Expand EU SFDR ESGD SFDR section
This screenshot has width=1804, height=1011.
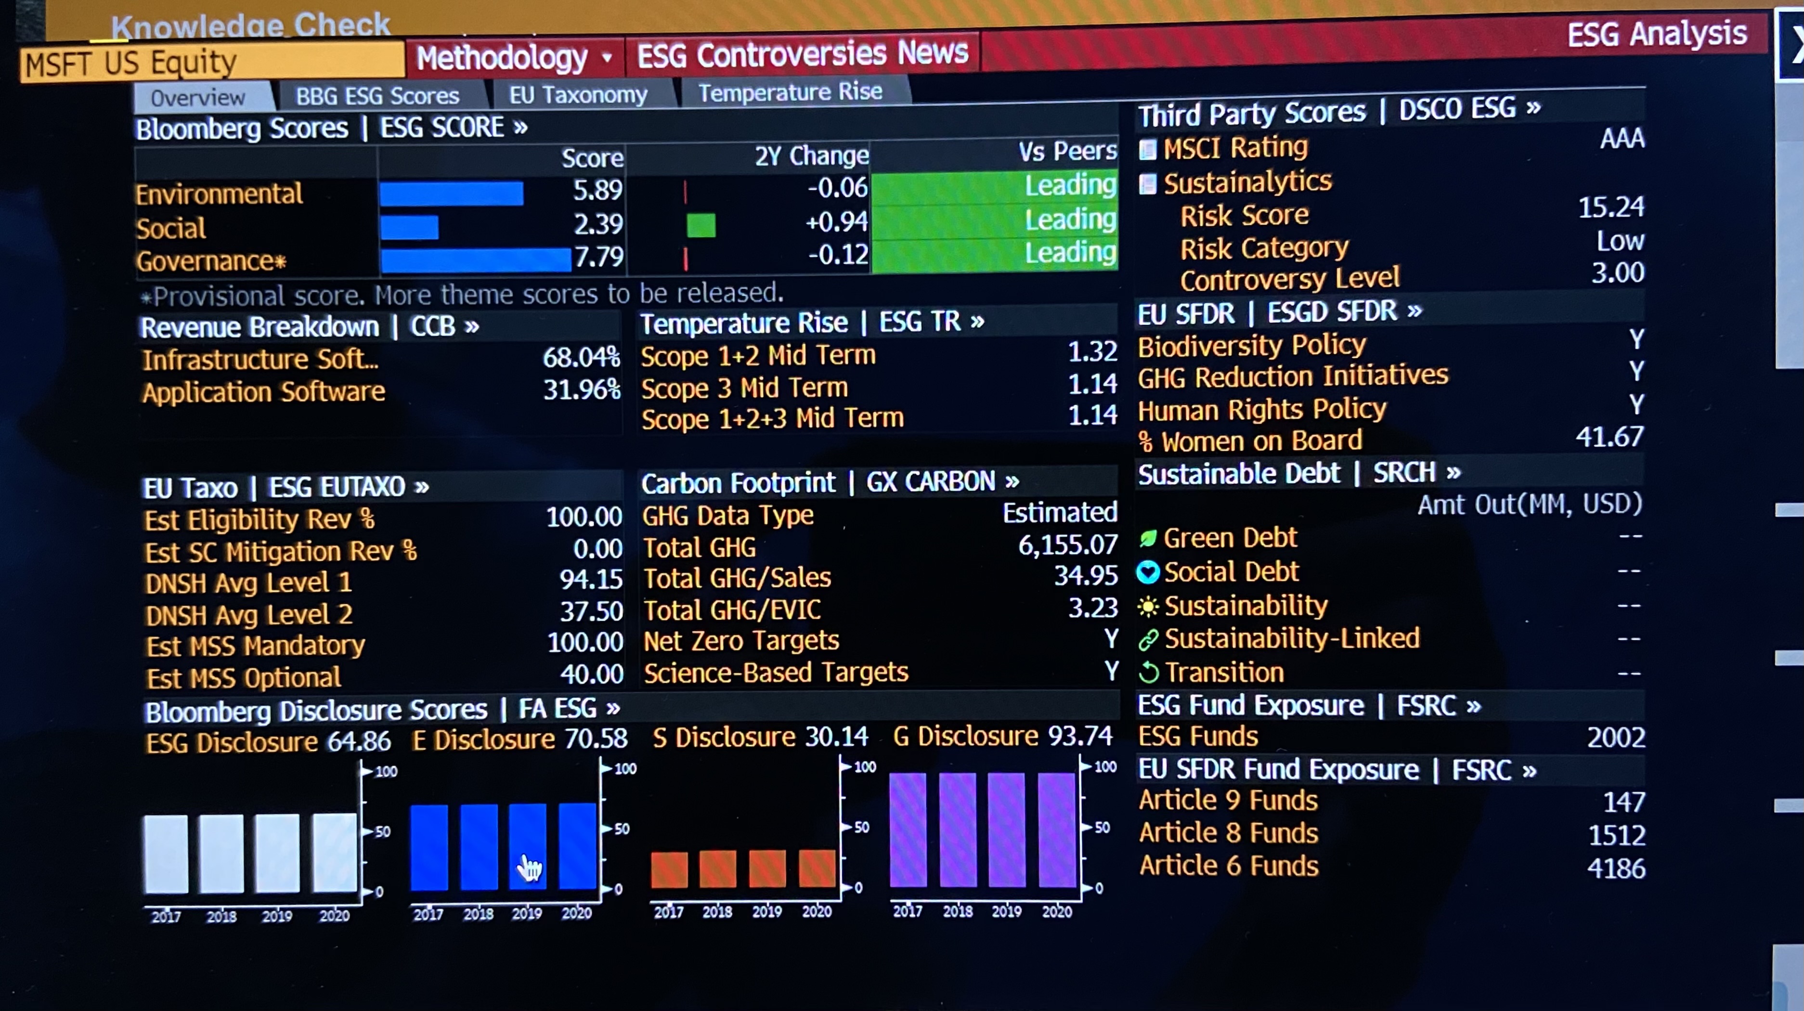click(1280, 312)
